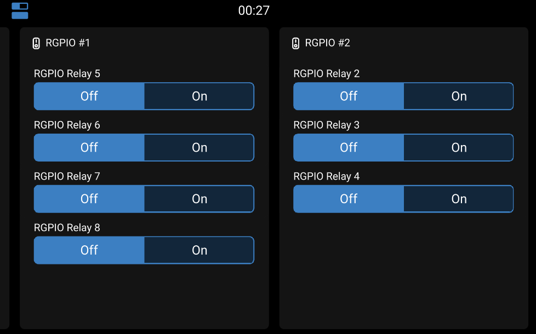Choose Off for RGPIO Relay 7
Screen dimensions: 536x334
point(89,199)
